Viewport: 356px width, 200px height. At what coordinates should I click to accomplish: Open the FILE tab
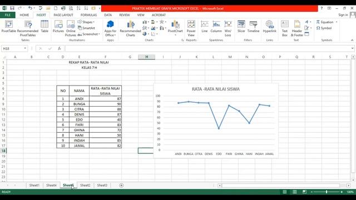pos(8,15)
